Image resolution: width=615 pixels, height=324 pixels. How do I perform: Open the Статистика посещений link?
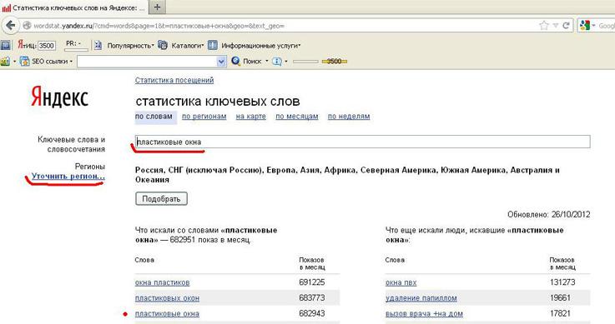[174, 80]
